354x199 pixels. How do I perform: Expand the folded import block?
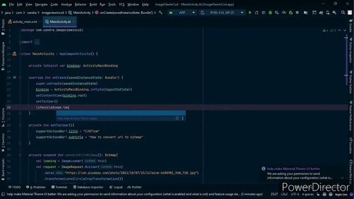pos(37,42)
